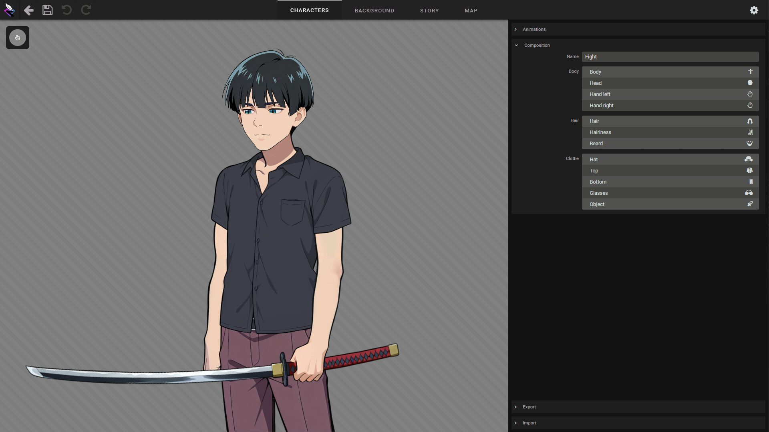The height and width of the screenshot is (432, 769).
Task: Click the Hand left icon
Action: pos(750,94)
